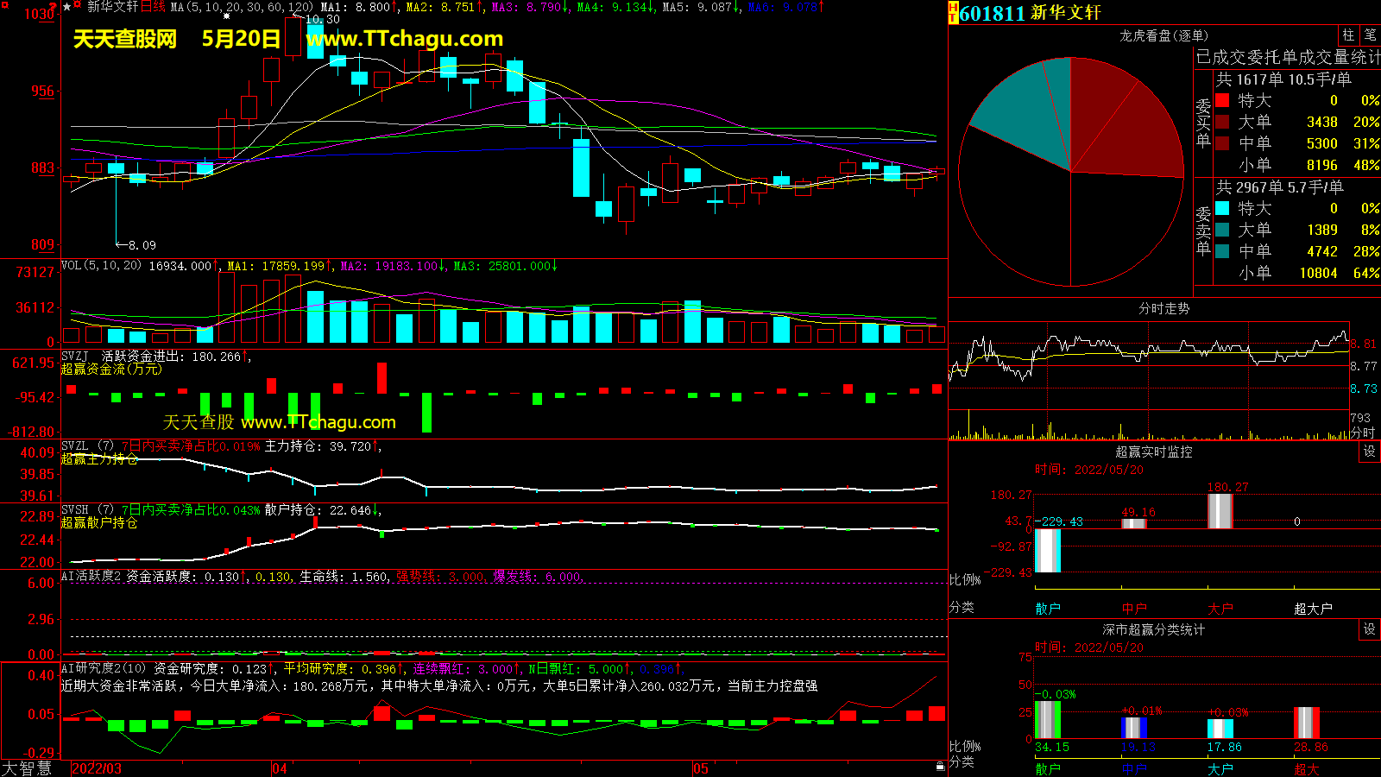1381x777 pixels.
Task: Click the white marker above the MA parameters
Action: coord(227,16)
